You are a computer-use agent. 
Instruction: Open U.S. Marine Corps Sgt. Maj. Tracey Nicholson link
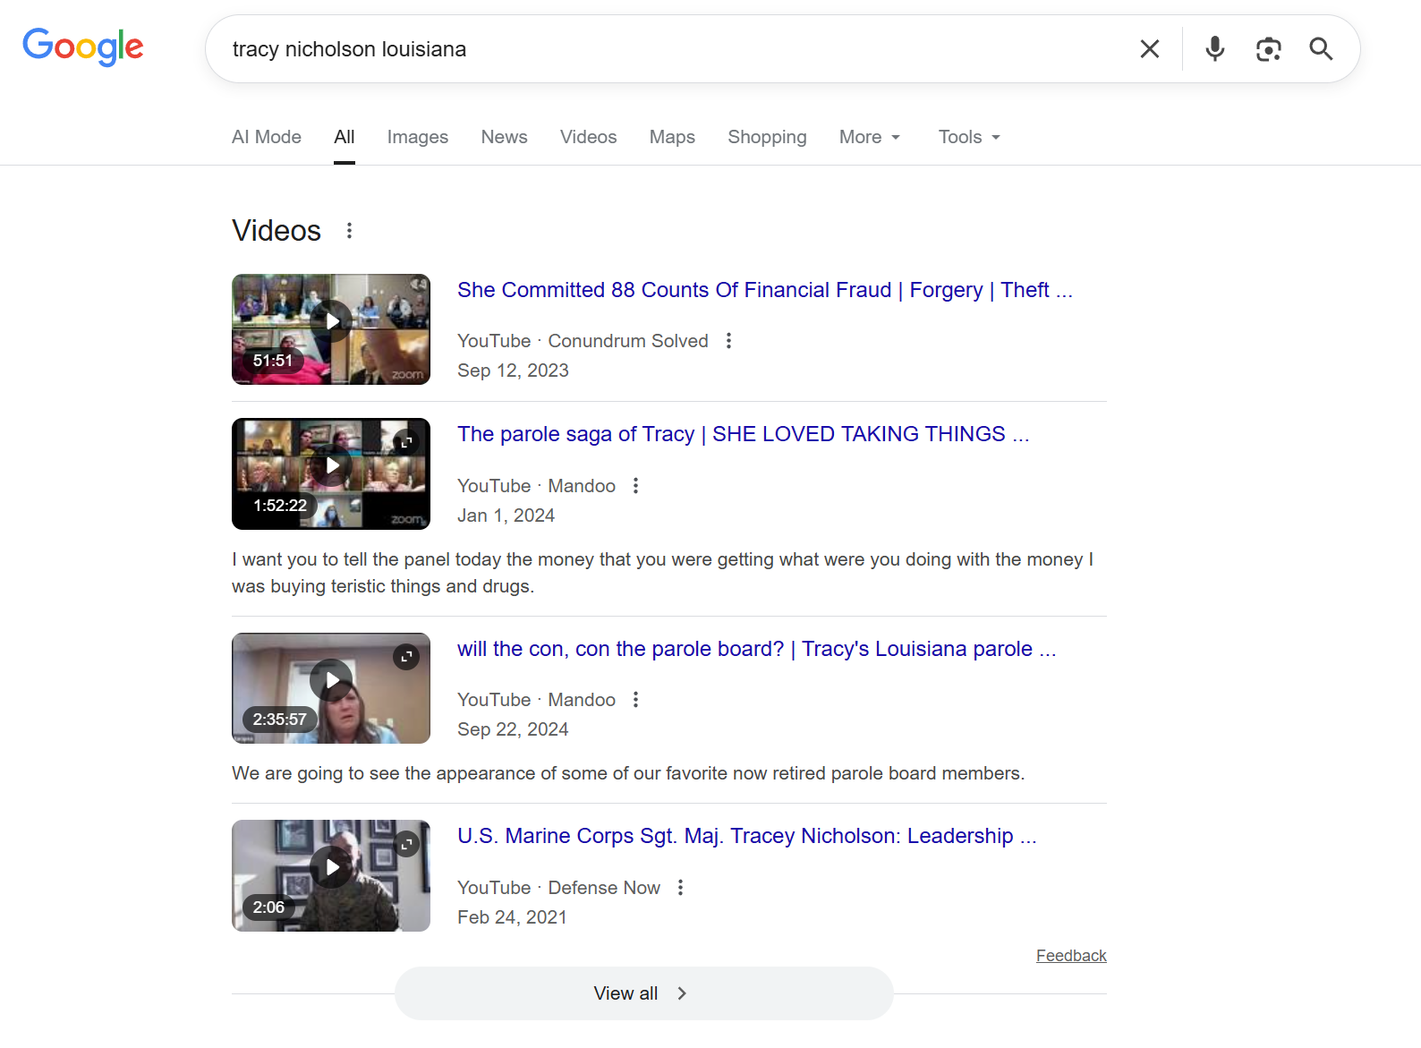click(747, 836)
